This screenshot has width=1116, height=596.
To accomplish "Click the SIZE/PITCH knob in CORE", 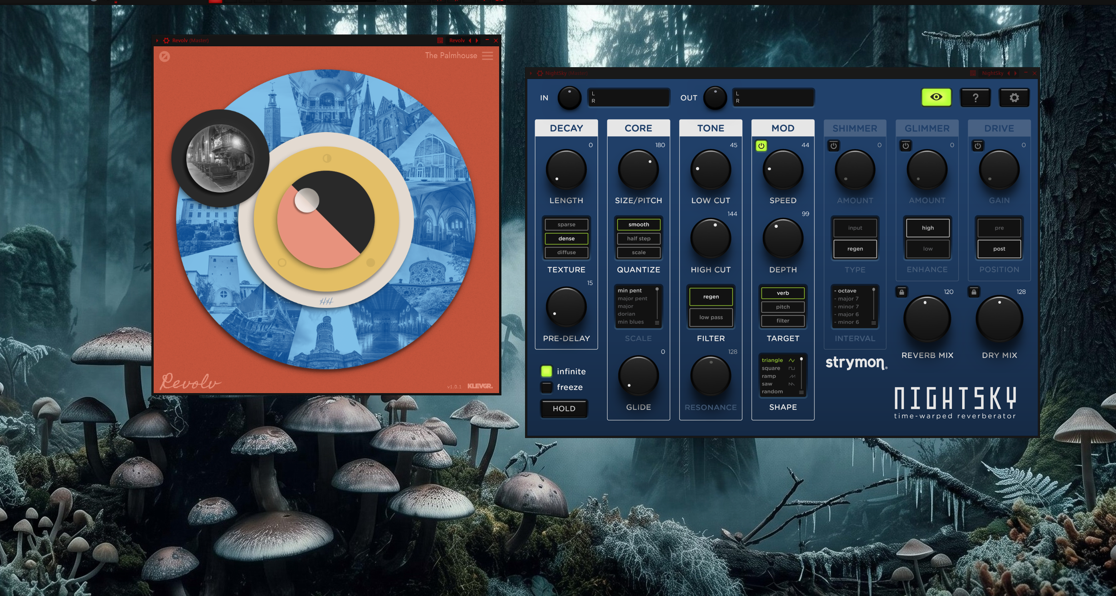I will pyautogui.click(x=638, y=170).
